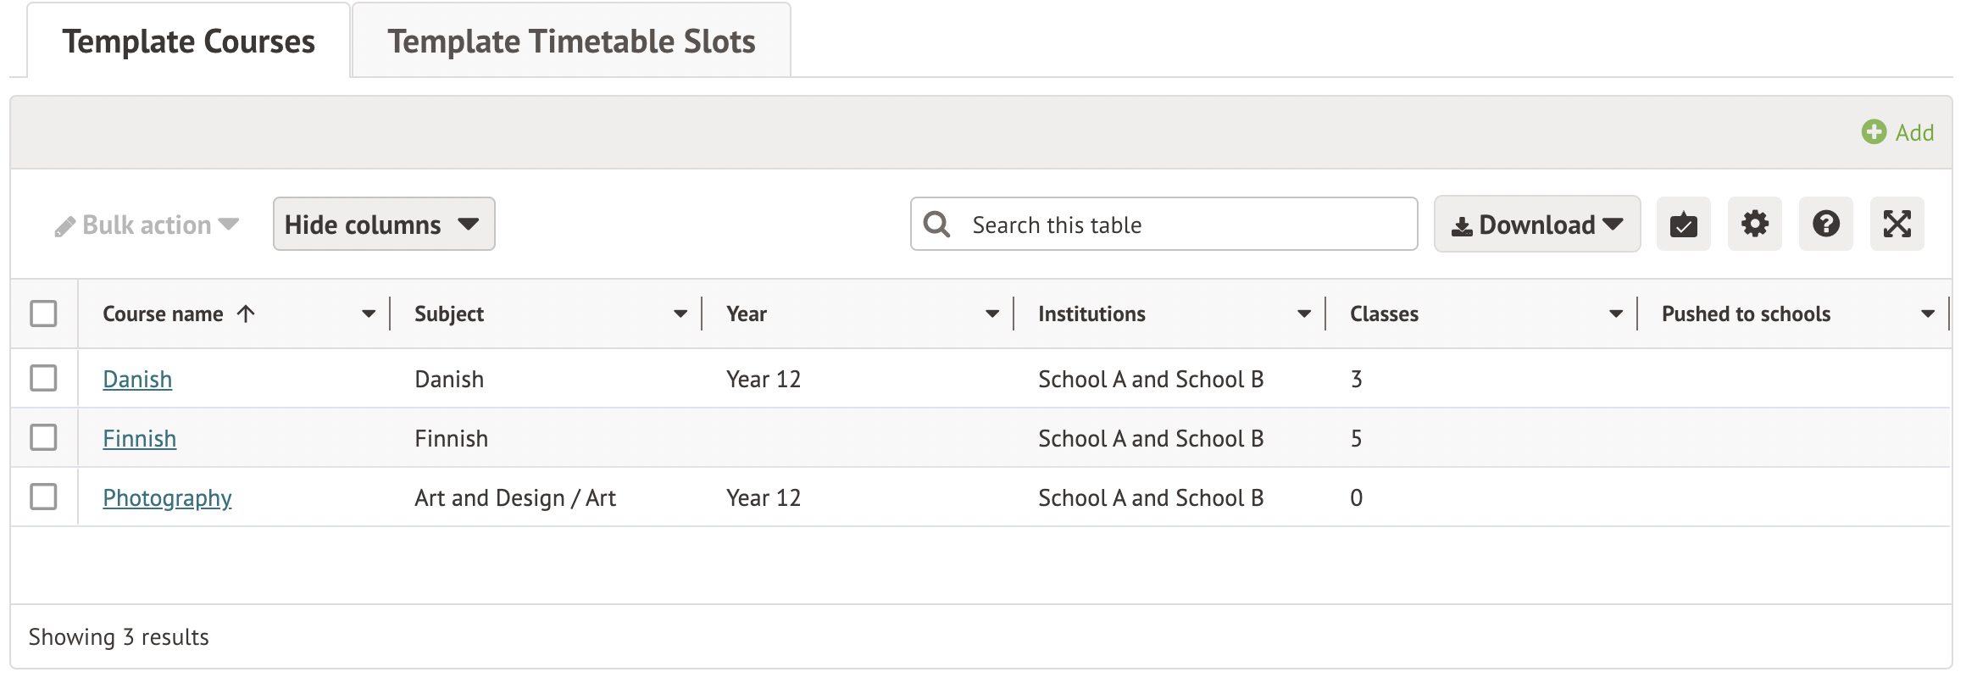Open the Hide columns dropdown

coord(383,225)
